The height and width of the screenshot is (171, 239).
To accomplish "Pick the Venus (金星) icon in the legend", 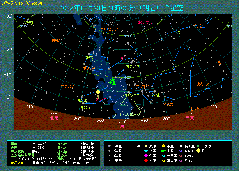I will pyautogui.click(x=145, y=155).
